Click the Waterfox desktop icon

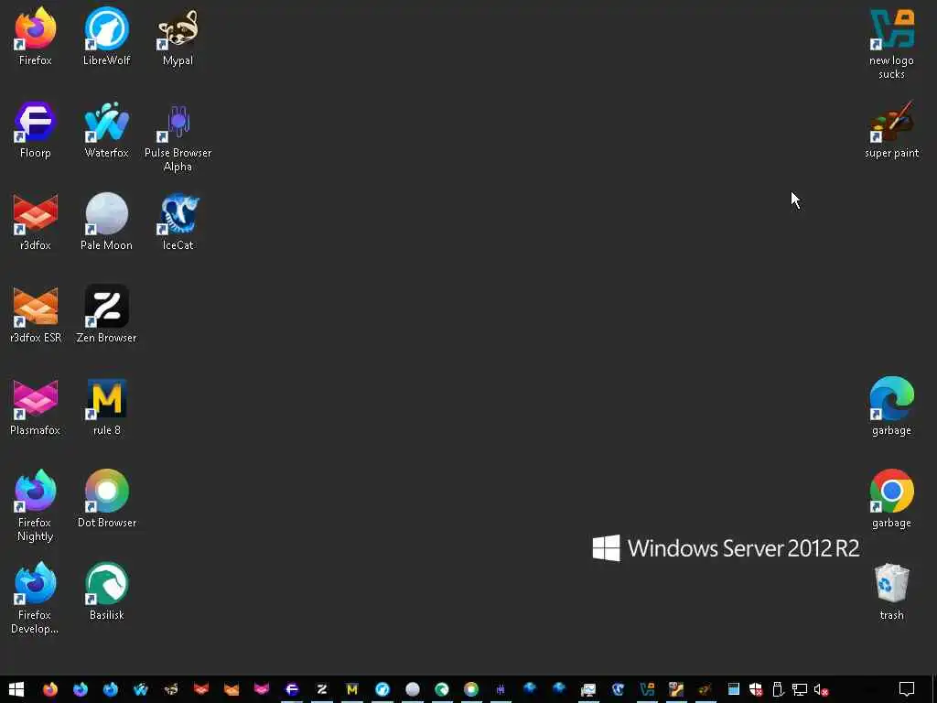(x=106, y=130)
